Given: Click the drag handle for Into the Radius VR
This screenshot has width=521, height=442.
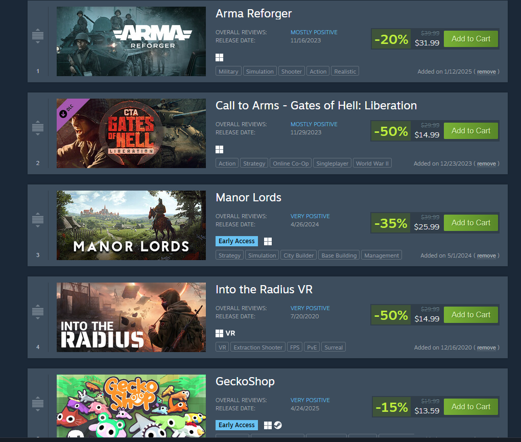Looking at the screenshot, I should (38, 312).
